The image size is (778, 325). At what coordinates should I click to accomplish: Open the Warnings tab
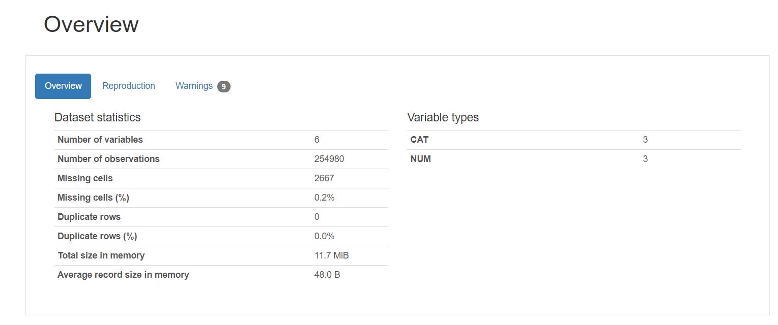point(194,85)
